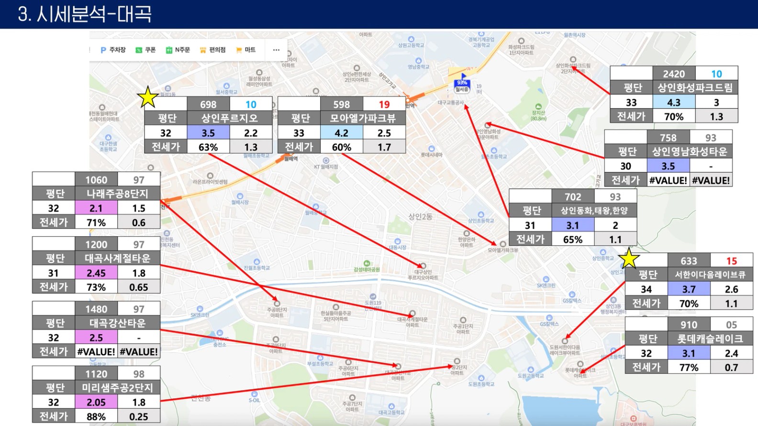
Task: Select the 마트 filter on the map
Action: (x=245, y=50)
